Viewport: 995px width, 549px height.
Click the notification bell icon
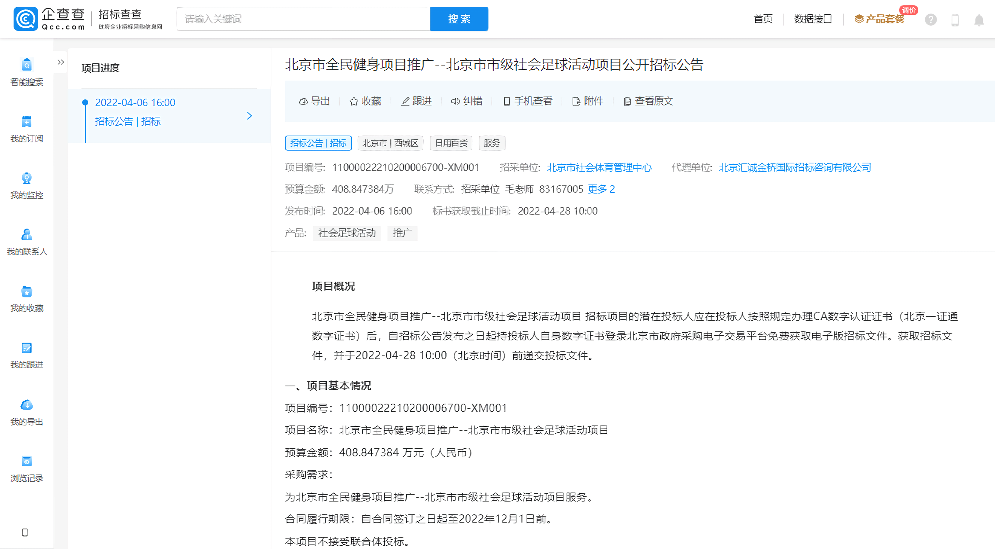click(x=978, y=20)
